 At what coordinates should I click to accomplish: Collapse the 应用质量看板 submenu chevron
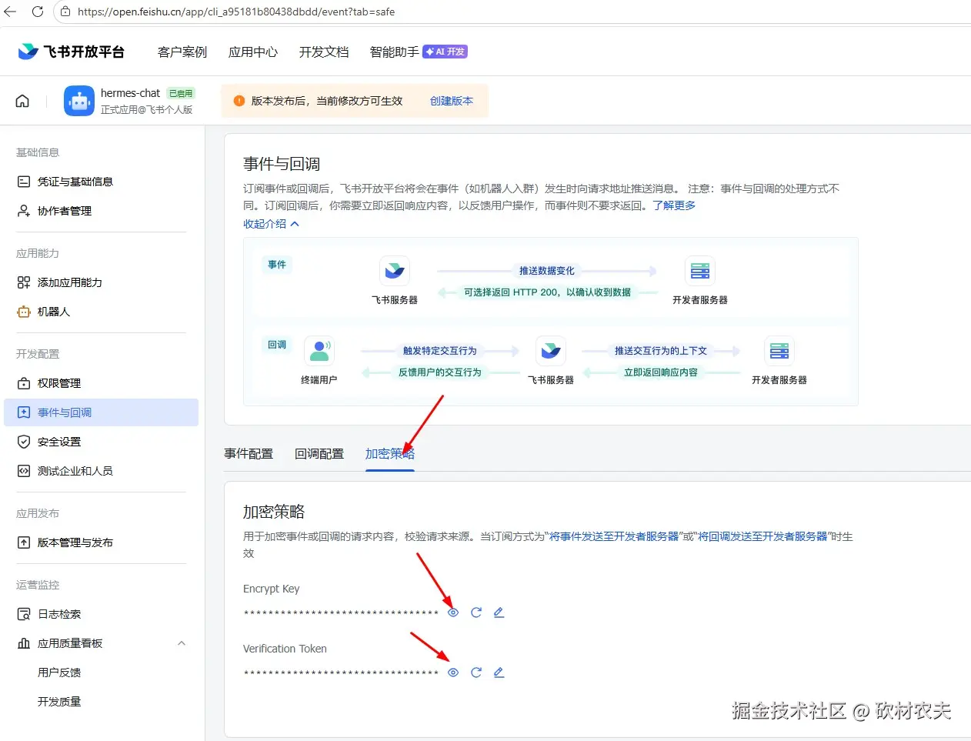182,643
